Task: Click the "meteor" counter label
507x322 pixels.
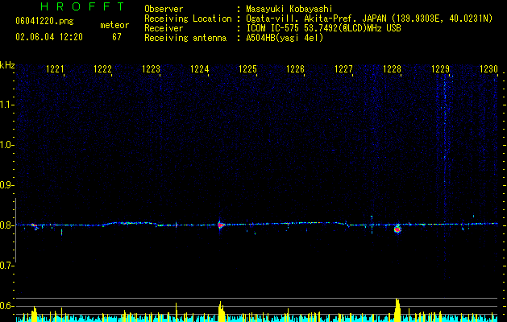Action: pos(114,25)
